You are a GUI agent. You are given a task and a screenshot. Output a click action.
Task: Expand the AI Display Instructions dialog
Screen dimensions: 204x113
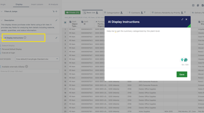182,19
